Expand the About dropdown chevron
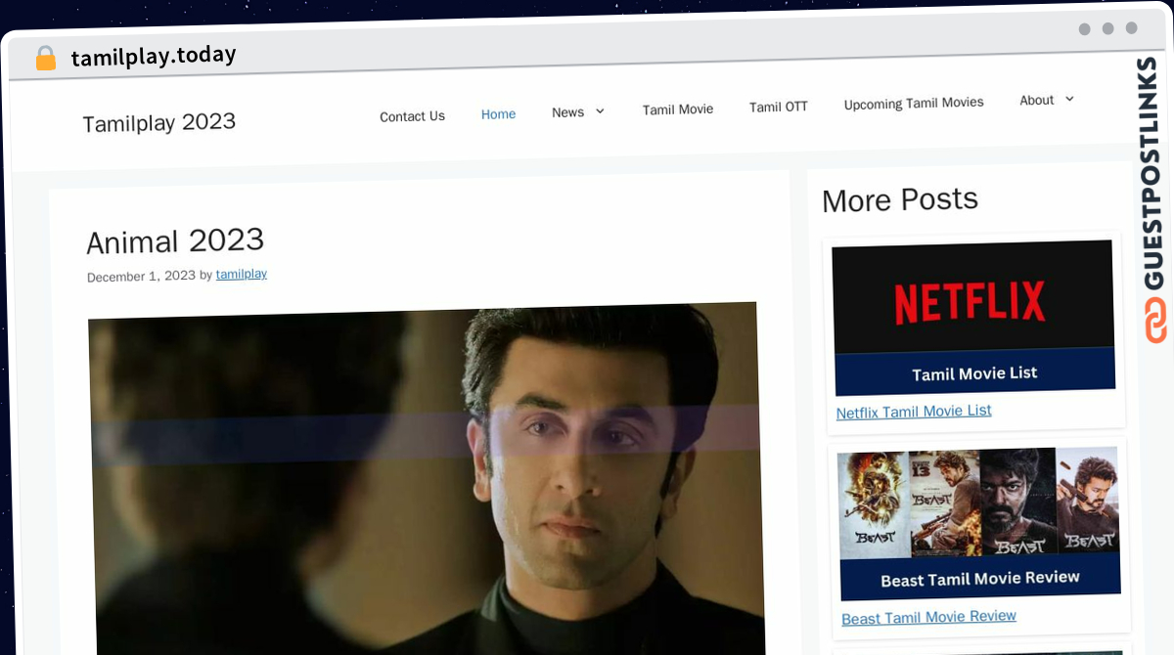 tap(1069, 99)
